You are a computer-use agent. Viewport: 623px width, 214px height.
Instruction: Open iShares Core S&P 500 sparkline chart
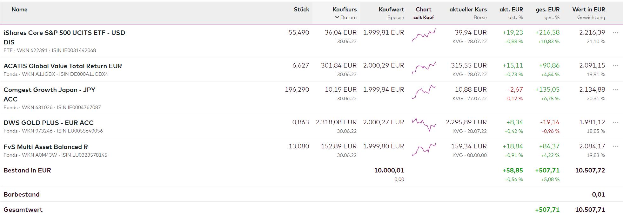pyautogui.click(x=424, y=35)
